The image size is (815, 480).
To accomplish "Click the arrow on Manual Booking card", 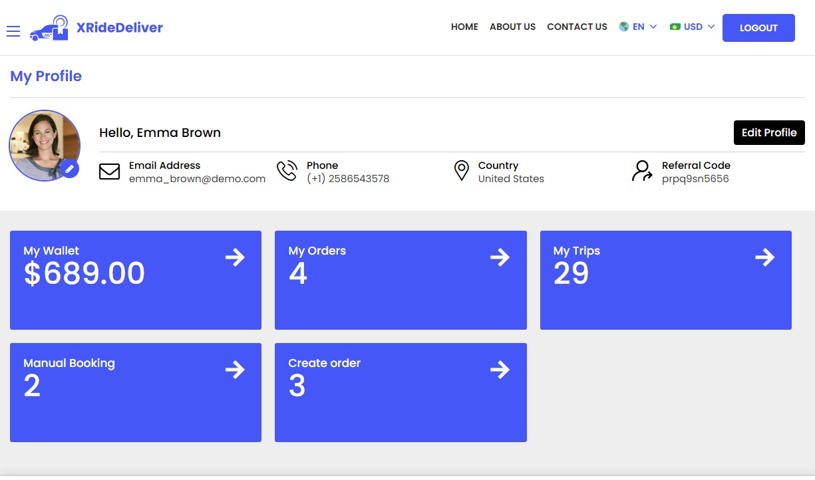I will click(235, 370).
